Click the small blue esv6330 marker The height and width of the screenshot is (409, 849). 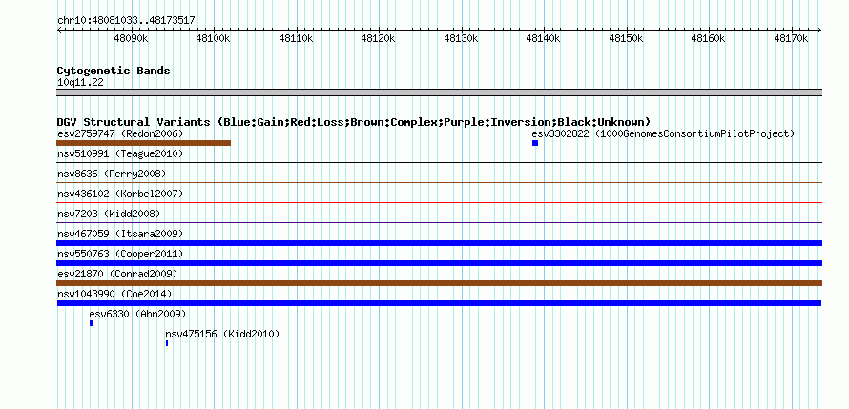click(91, 323)
